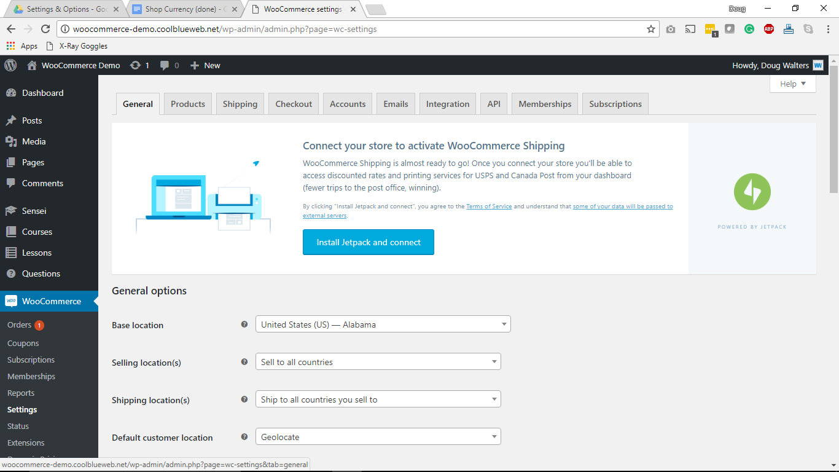839x472 pixels.
Task: Open the Shipping location(s) dropdown
Action: pos(378,399)
